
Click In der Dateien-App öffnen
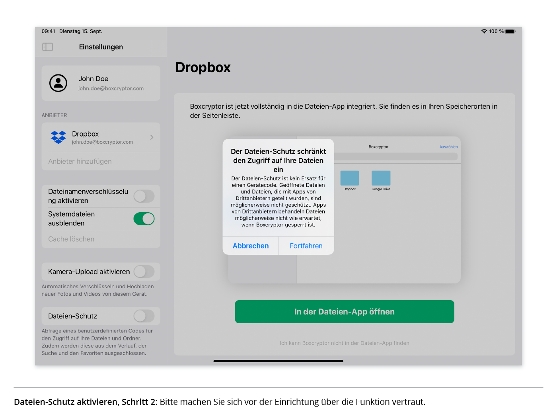[345, 312]
